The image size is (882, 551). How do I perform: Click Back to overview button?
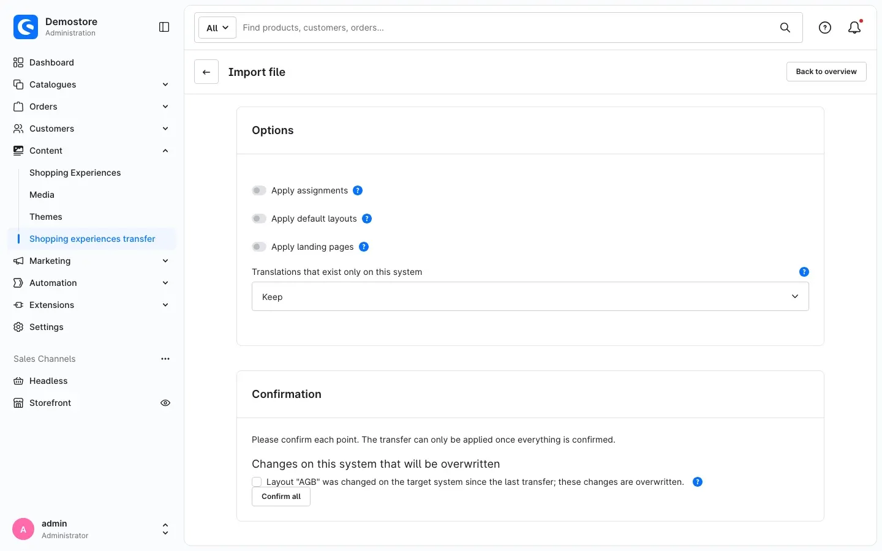826,72
